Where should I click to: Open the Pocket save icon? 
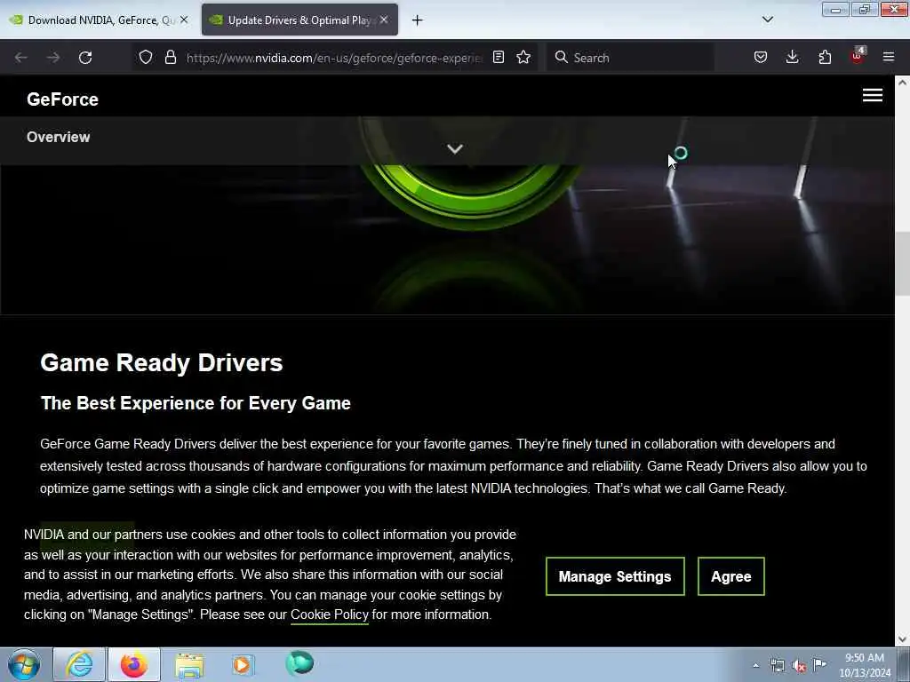pyautogui.click(x=761, y=57)
